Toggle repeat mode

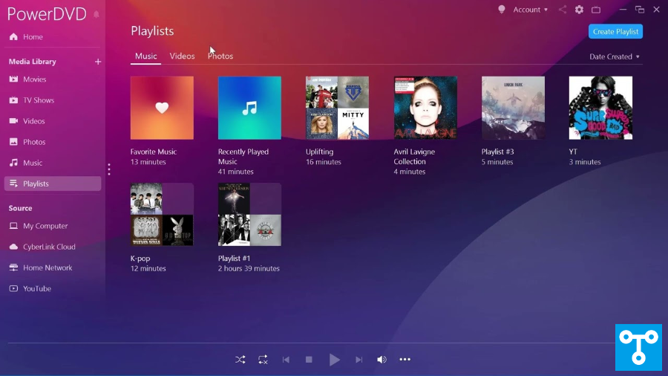(263, 360)
